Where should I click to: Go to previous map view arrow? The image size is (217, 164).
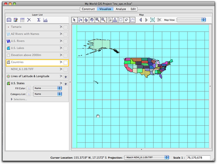pyautogui.click(x=140, y=20)
